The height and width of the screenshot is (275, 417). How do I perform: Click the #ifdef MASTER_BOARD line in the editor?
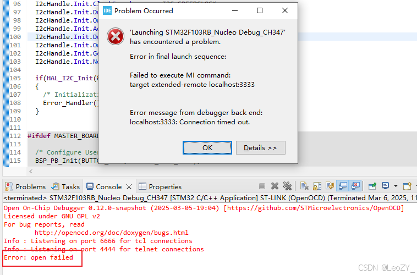pyautogui.click(x=63, y=136)
